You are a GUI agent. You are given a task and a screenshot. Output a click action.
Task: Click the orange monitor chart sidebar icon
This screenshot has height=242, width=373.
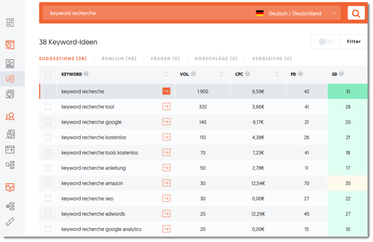[10, 187]
